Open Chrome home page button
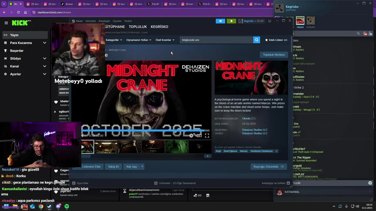376x211 pixels. click(x=26, y=12)
